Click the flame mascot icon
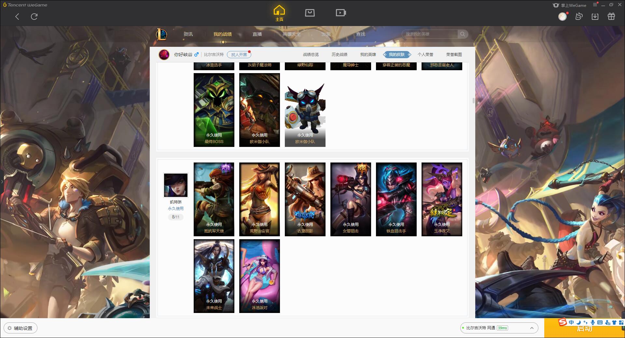This screenshot has width=625, height=338. pos(579,16)
